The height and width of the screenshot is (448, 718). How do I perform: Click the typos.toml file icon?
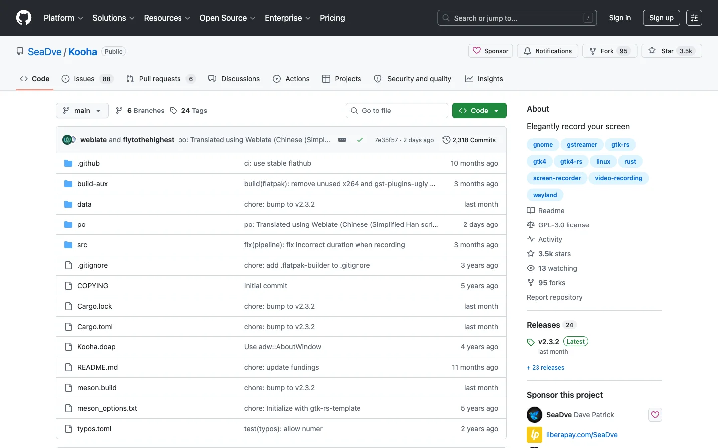[68, 429]
